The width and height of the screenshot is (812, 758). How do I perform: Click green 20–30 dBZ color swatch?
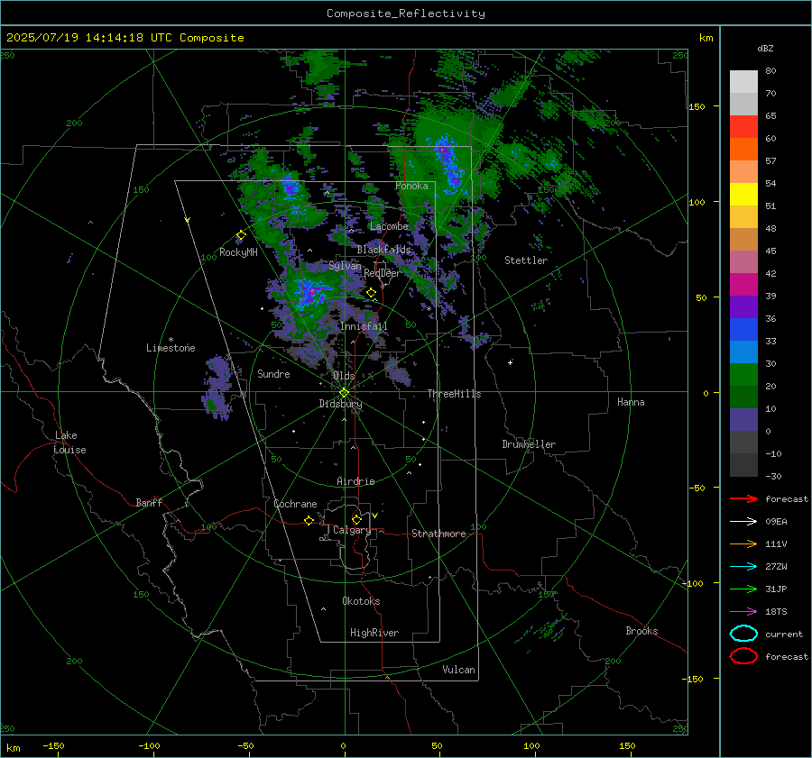point(743,375)
